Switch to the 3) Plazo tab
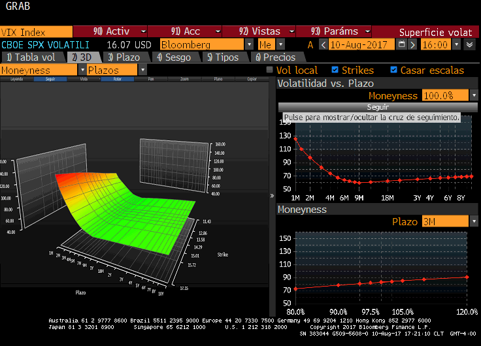This screenshot has height=346, width=481. (124, 57)
